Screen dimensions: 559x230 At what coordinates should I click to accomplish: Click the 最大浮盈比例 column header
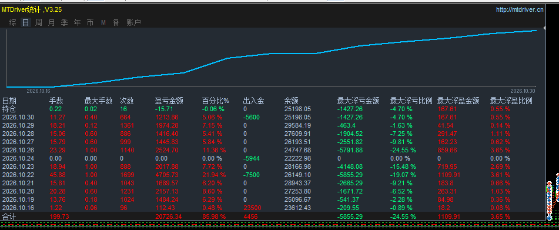pyautogui.click(x=511, y=101)
